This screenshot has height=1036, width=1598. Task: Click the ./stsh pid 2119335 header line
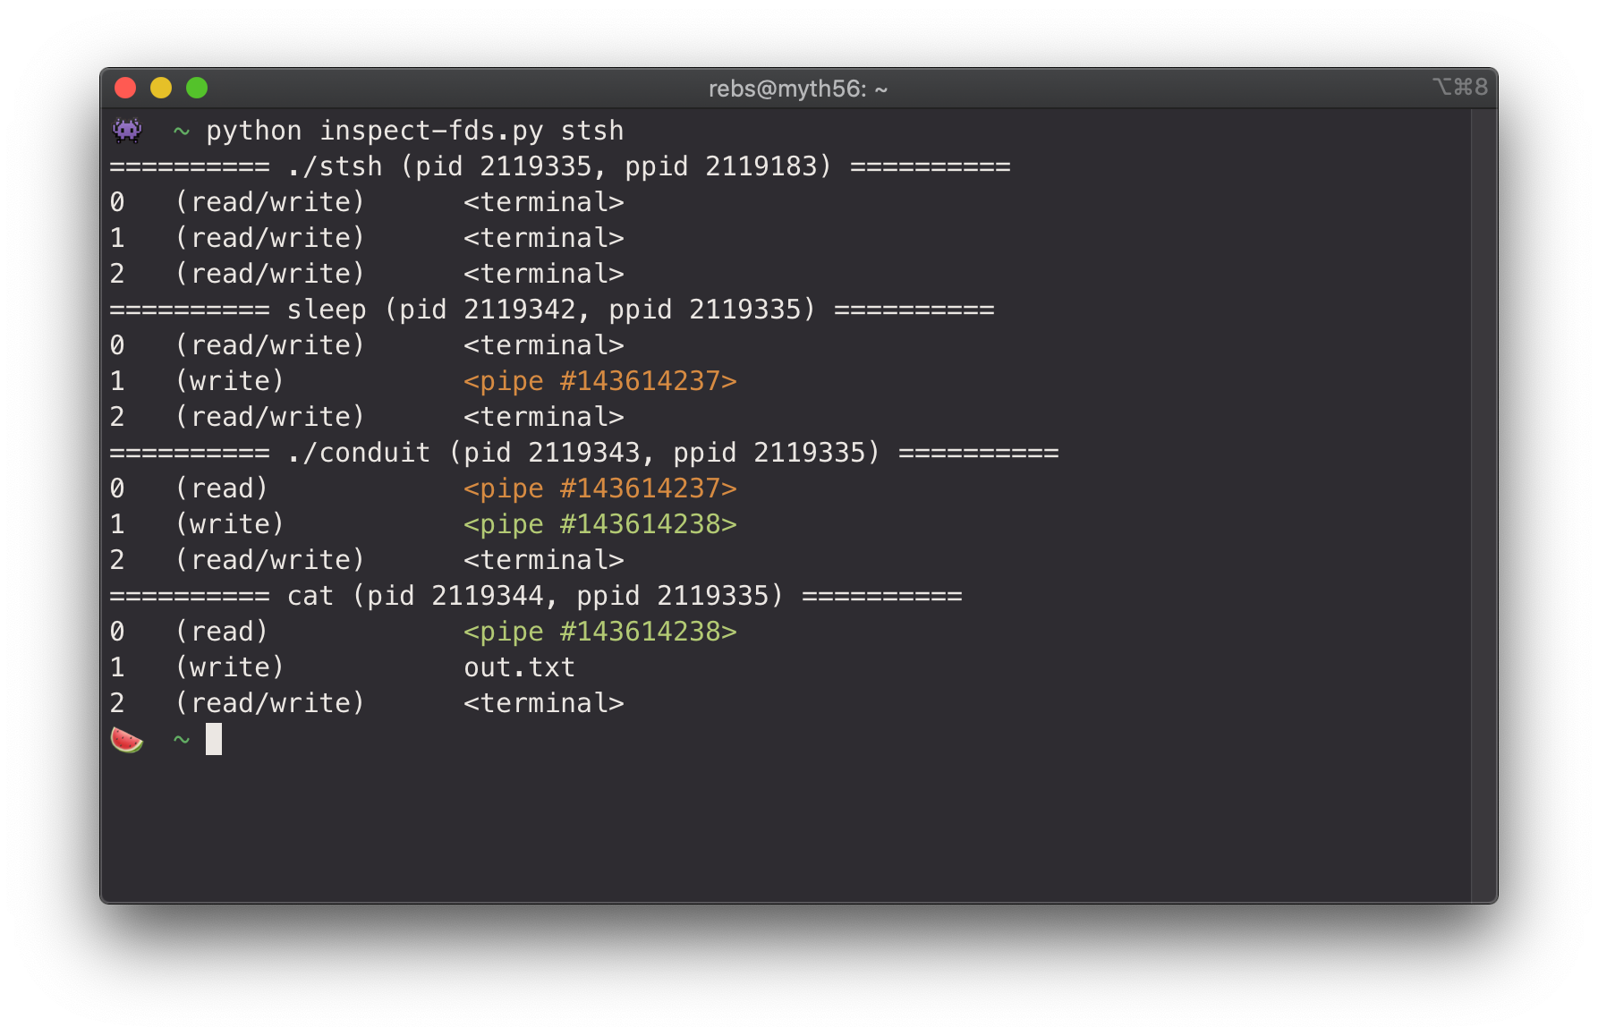[559, 166]
